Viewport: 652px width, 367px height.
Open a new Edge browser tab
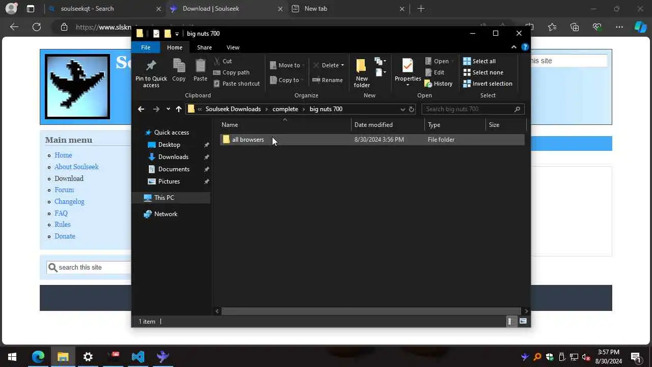point(421,9)
